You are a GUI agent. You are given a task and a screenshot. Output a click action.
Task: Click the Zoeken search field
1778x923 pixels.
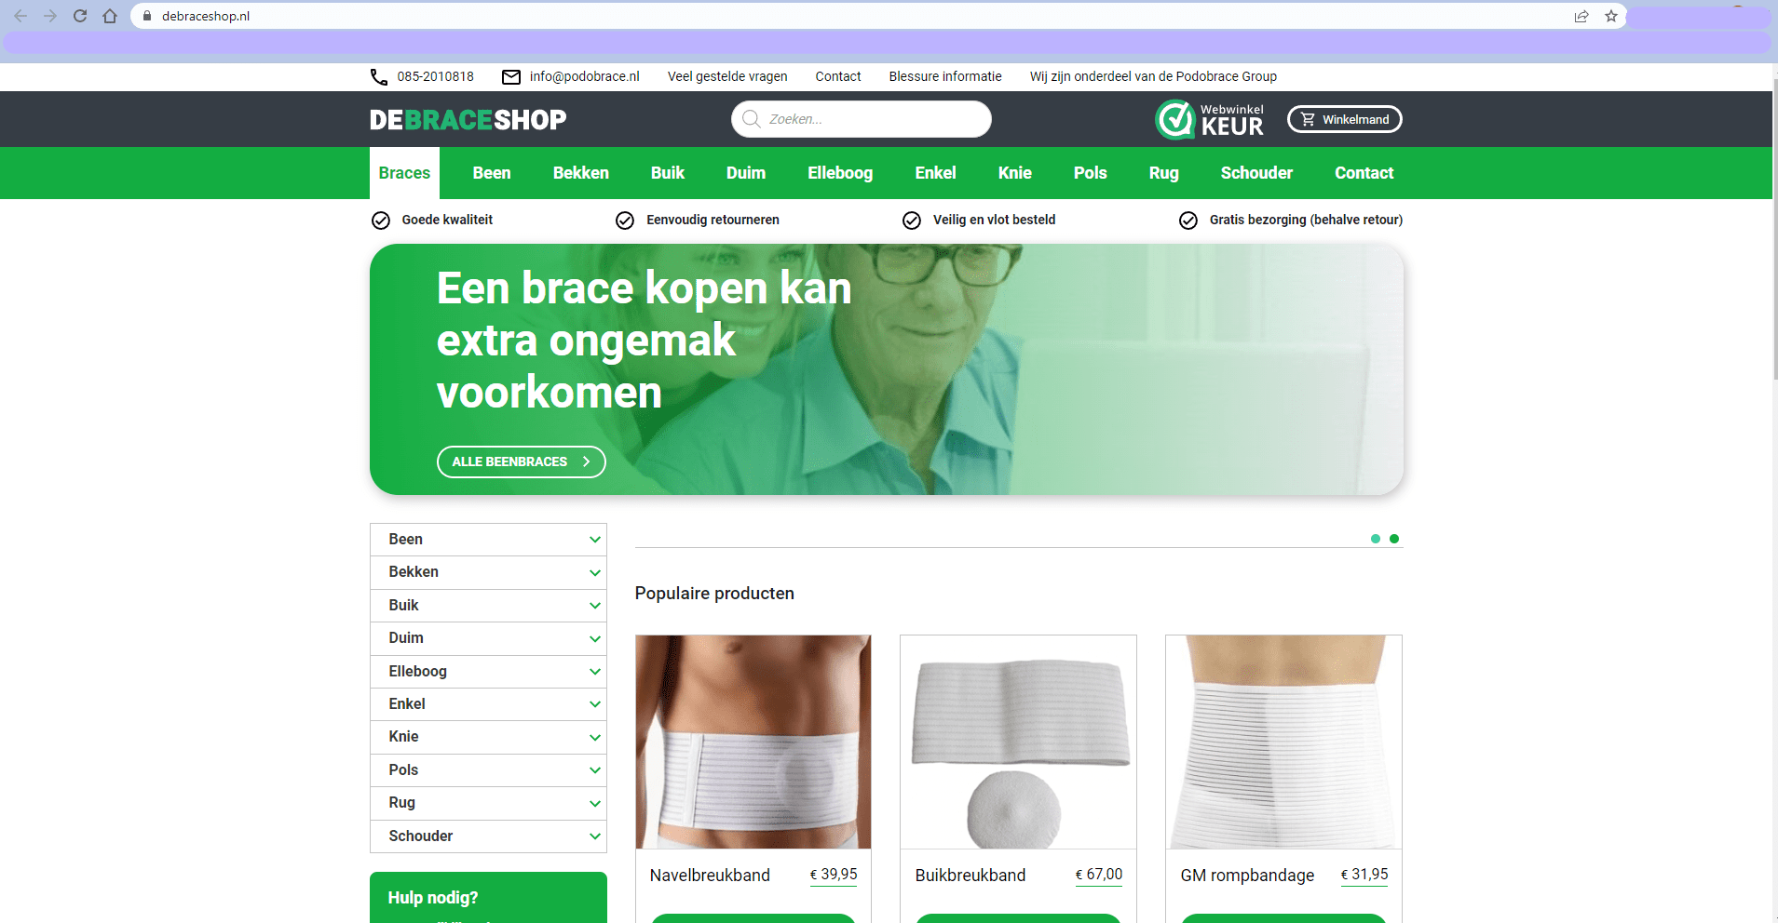pos(861,119)
